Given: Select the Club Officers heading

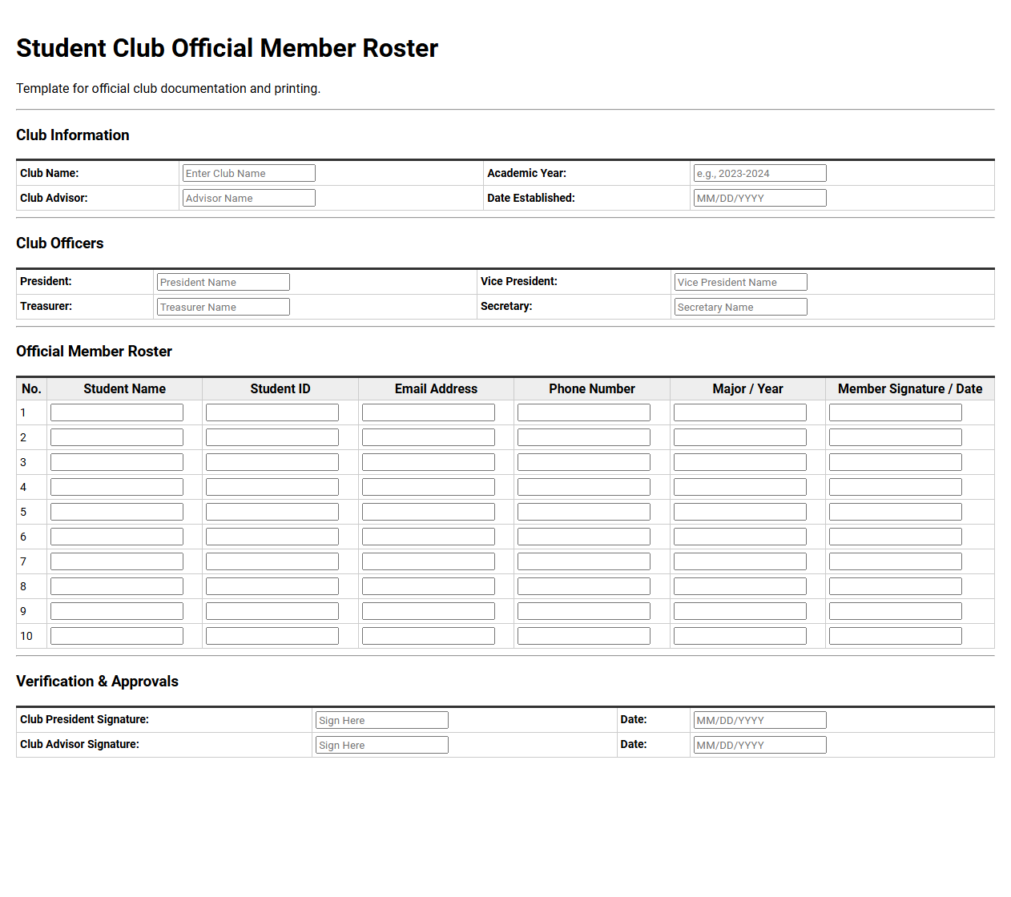Looking at the screenshot, I should pyautogui.click(x=60, y=243).
